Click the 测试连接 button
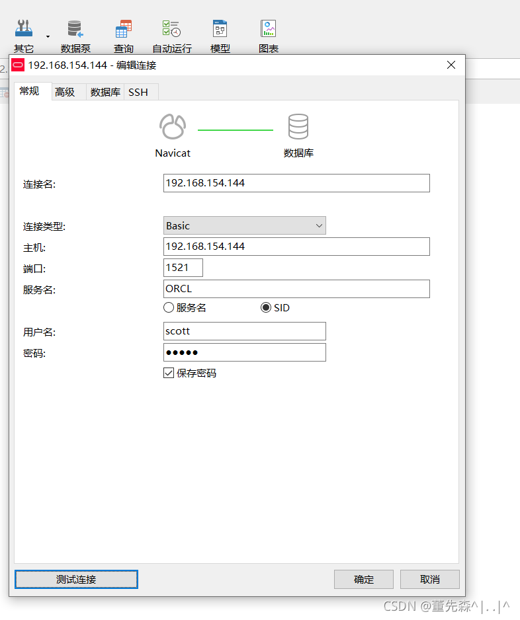Screen dimensions: 520x620 (76, 579)
